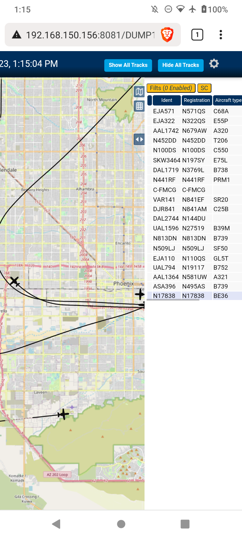Select flight EJA571 row
Viewport: 242px width, 538px height.
195,111
